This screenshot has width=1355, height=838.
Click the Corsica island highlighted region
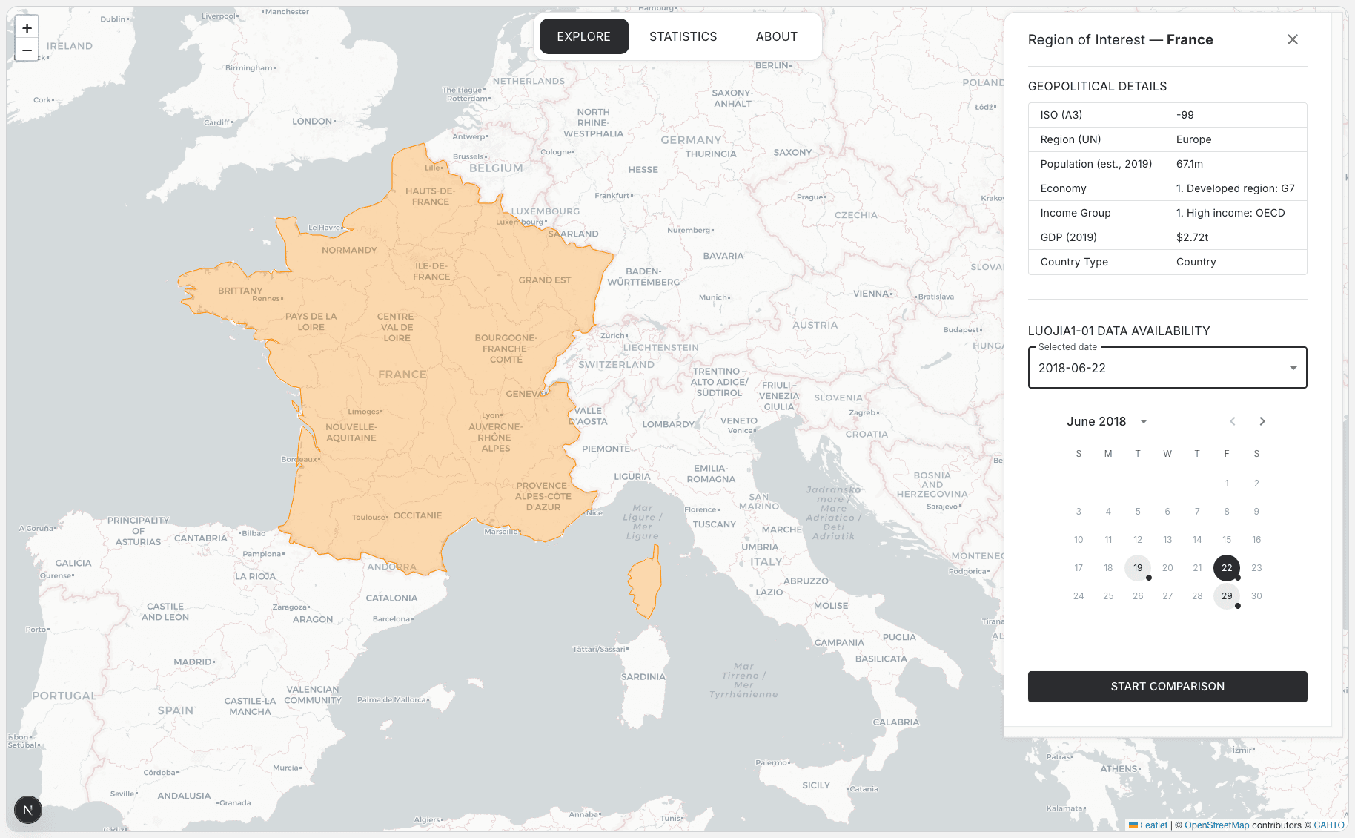645,581
